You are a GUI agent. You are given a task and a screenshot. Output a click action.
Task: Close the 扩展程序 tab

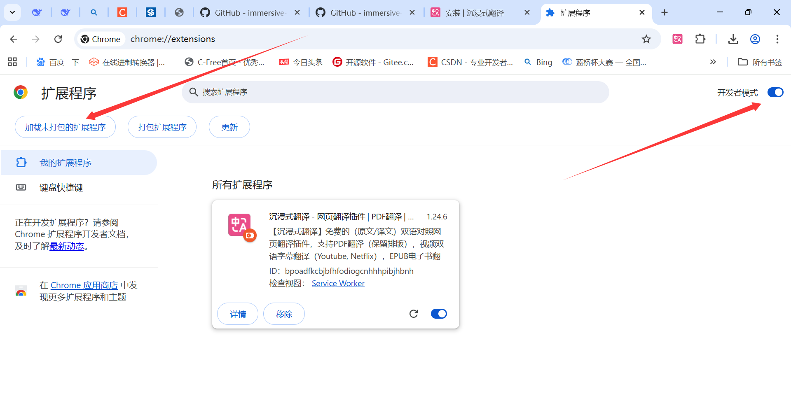[x=642, y=12]
